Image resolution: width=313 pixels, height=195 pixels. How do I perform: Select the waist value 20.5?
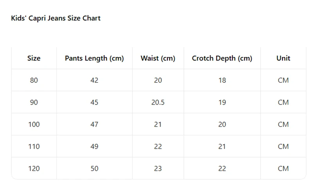[158, 102]
